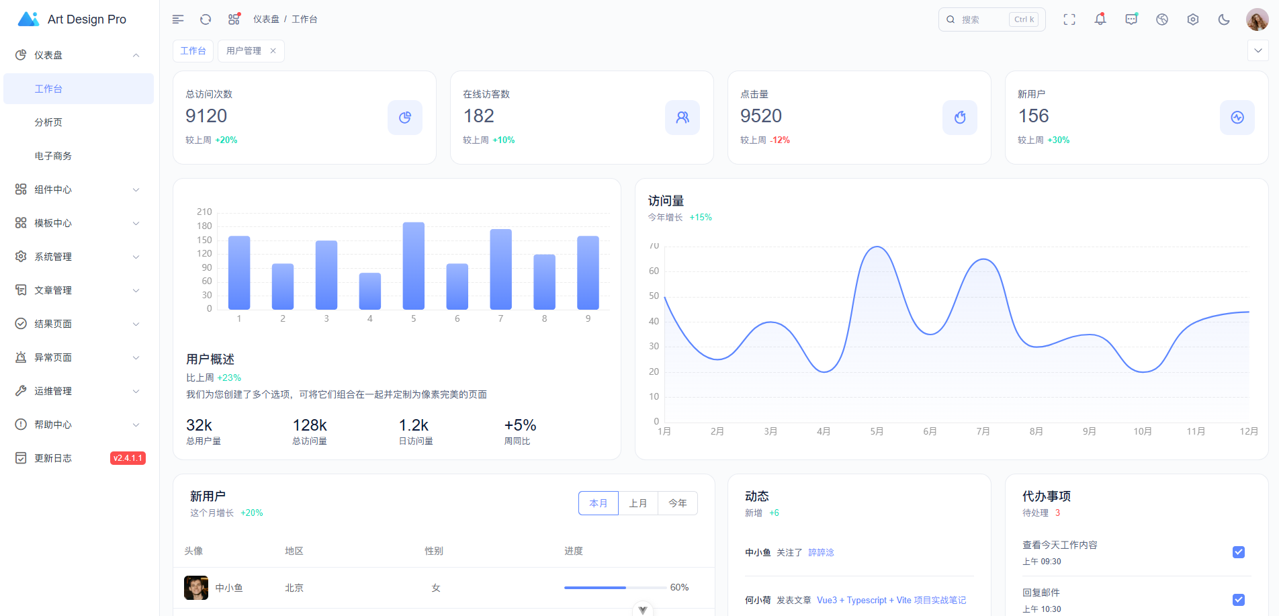Expand the 异常页面 menu
The height and width of the screenshot is (616, 1279).
pyautogui.click(x=136, y=357)
